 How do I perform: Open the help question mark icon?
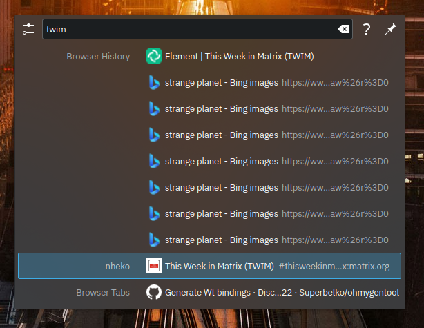[x=367, y=29]
